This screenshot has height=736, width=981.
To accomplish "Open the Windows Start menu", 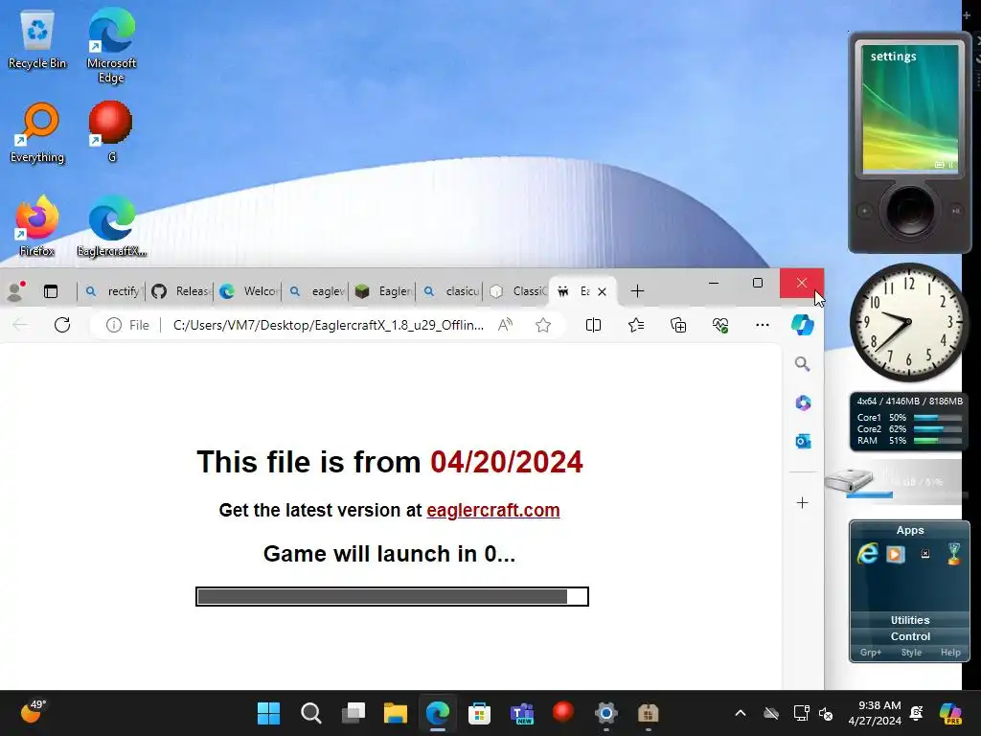I will [269, 713].
